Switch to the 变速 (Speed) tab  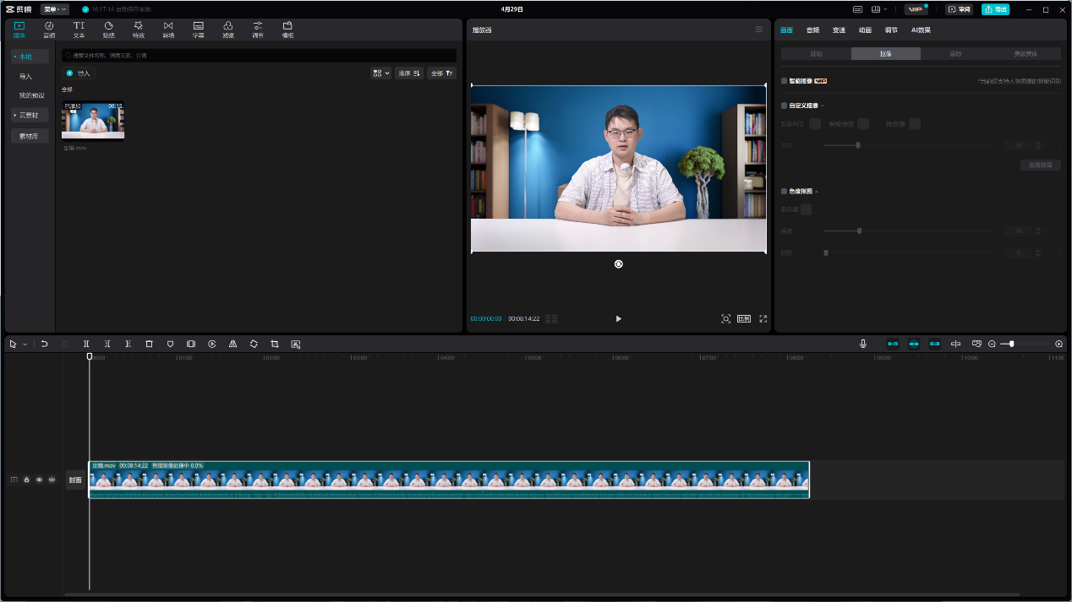click(839, 30)
